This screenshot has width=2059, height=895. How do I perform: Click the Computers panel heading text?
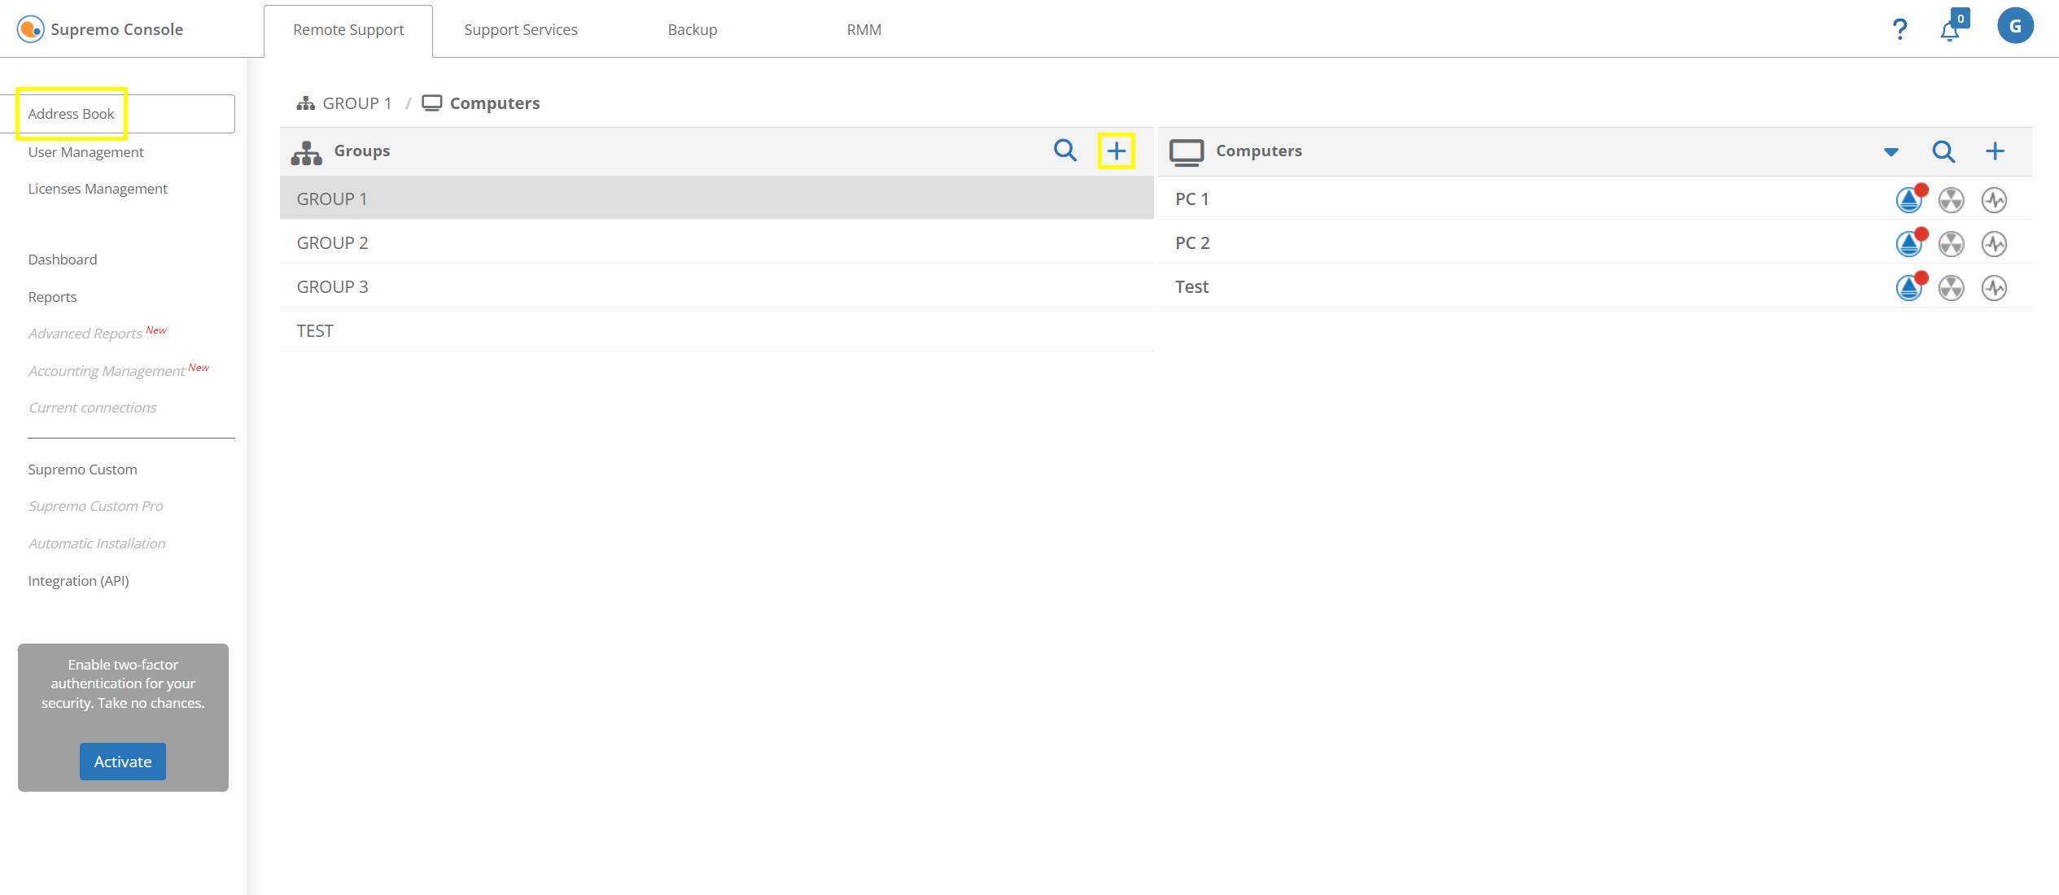click(x=1259, y=151)
